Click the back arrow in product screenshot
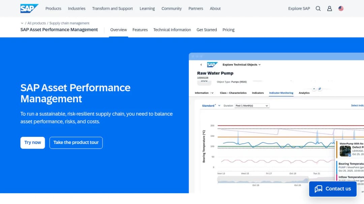 pyautogui.click(x=201, y=65)
